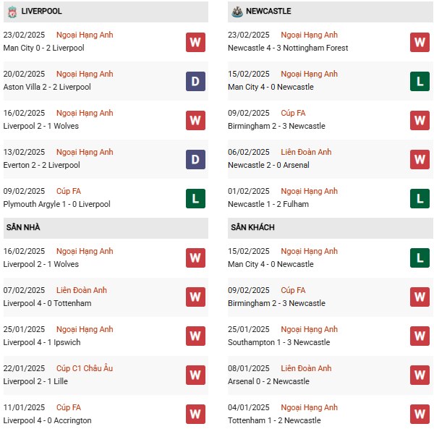
Task: Click the Liverpool club crest icon
Action: tap(10, 11)
